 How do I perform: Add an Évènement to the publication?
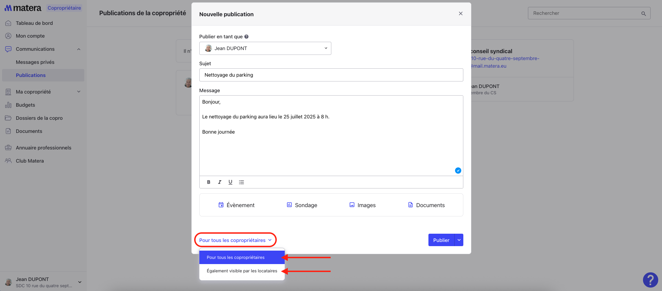(x=237, y=205)
